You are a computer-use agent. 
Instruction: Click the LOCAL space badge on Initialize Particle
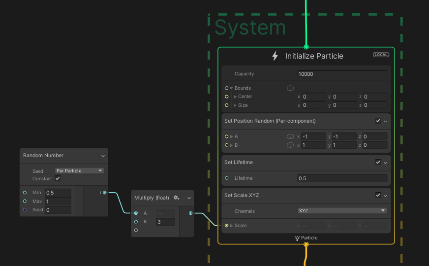click(x=381, y=55)
